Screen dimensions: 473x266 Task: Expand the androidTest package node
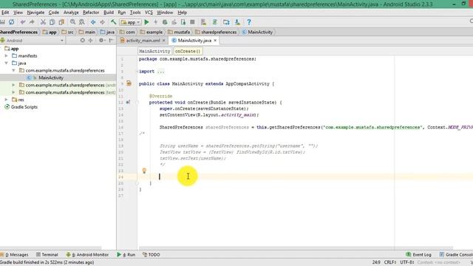[x=13, y=85]
